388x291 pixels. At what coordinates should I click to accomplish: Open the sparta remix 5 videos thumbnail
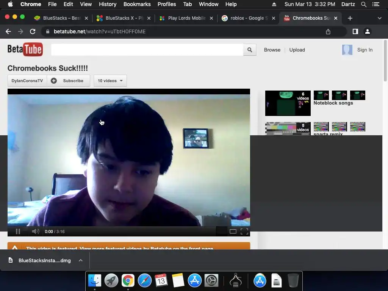point(288,129)
